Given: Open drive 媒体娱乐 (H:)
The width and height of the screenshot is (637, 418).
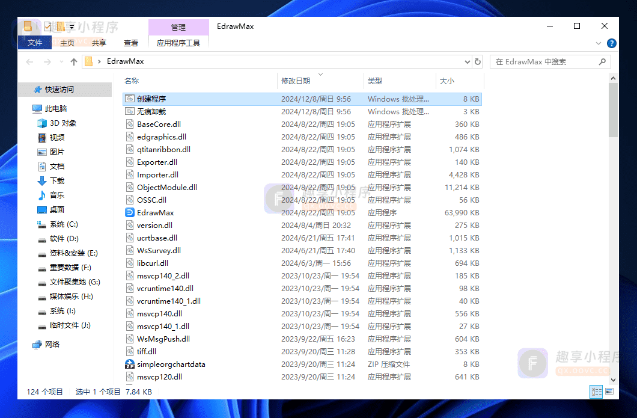Looking at the screenshot, I should [x=66, y=297].
